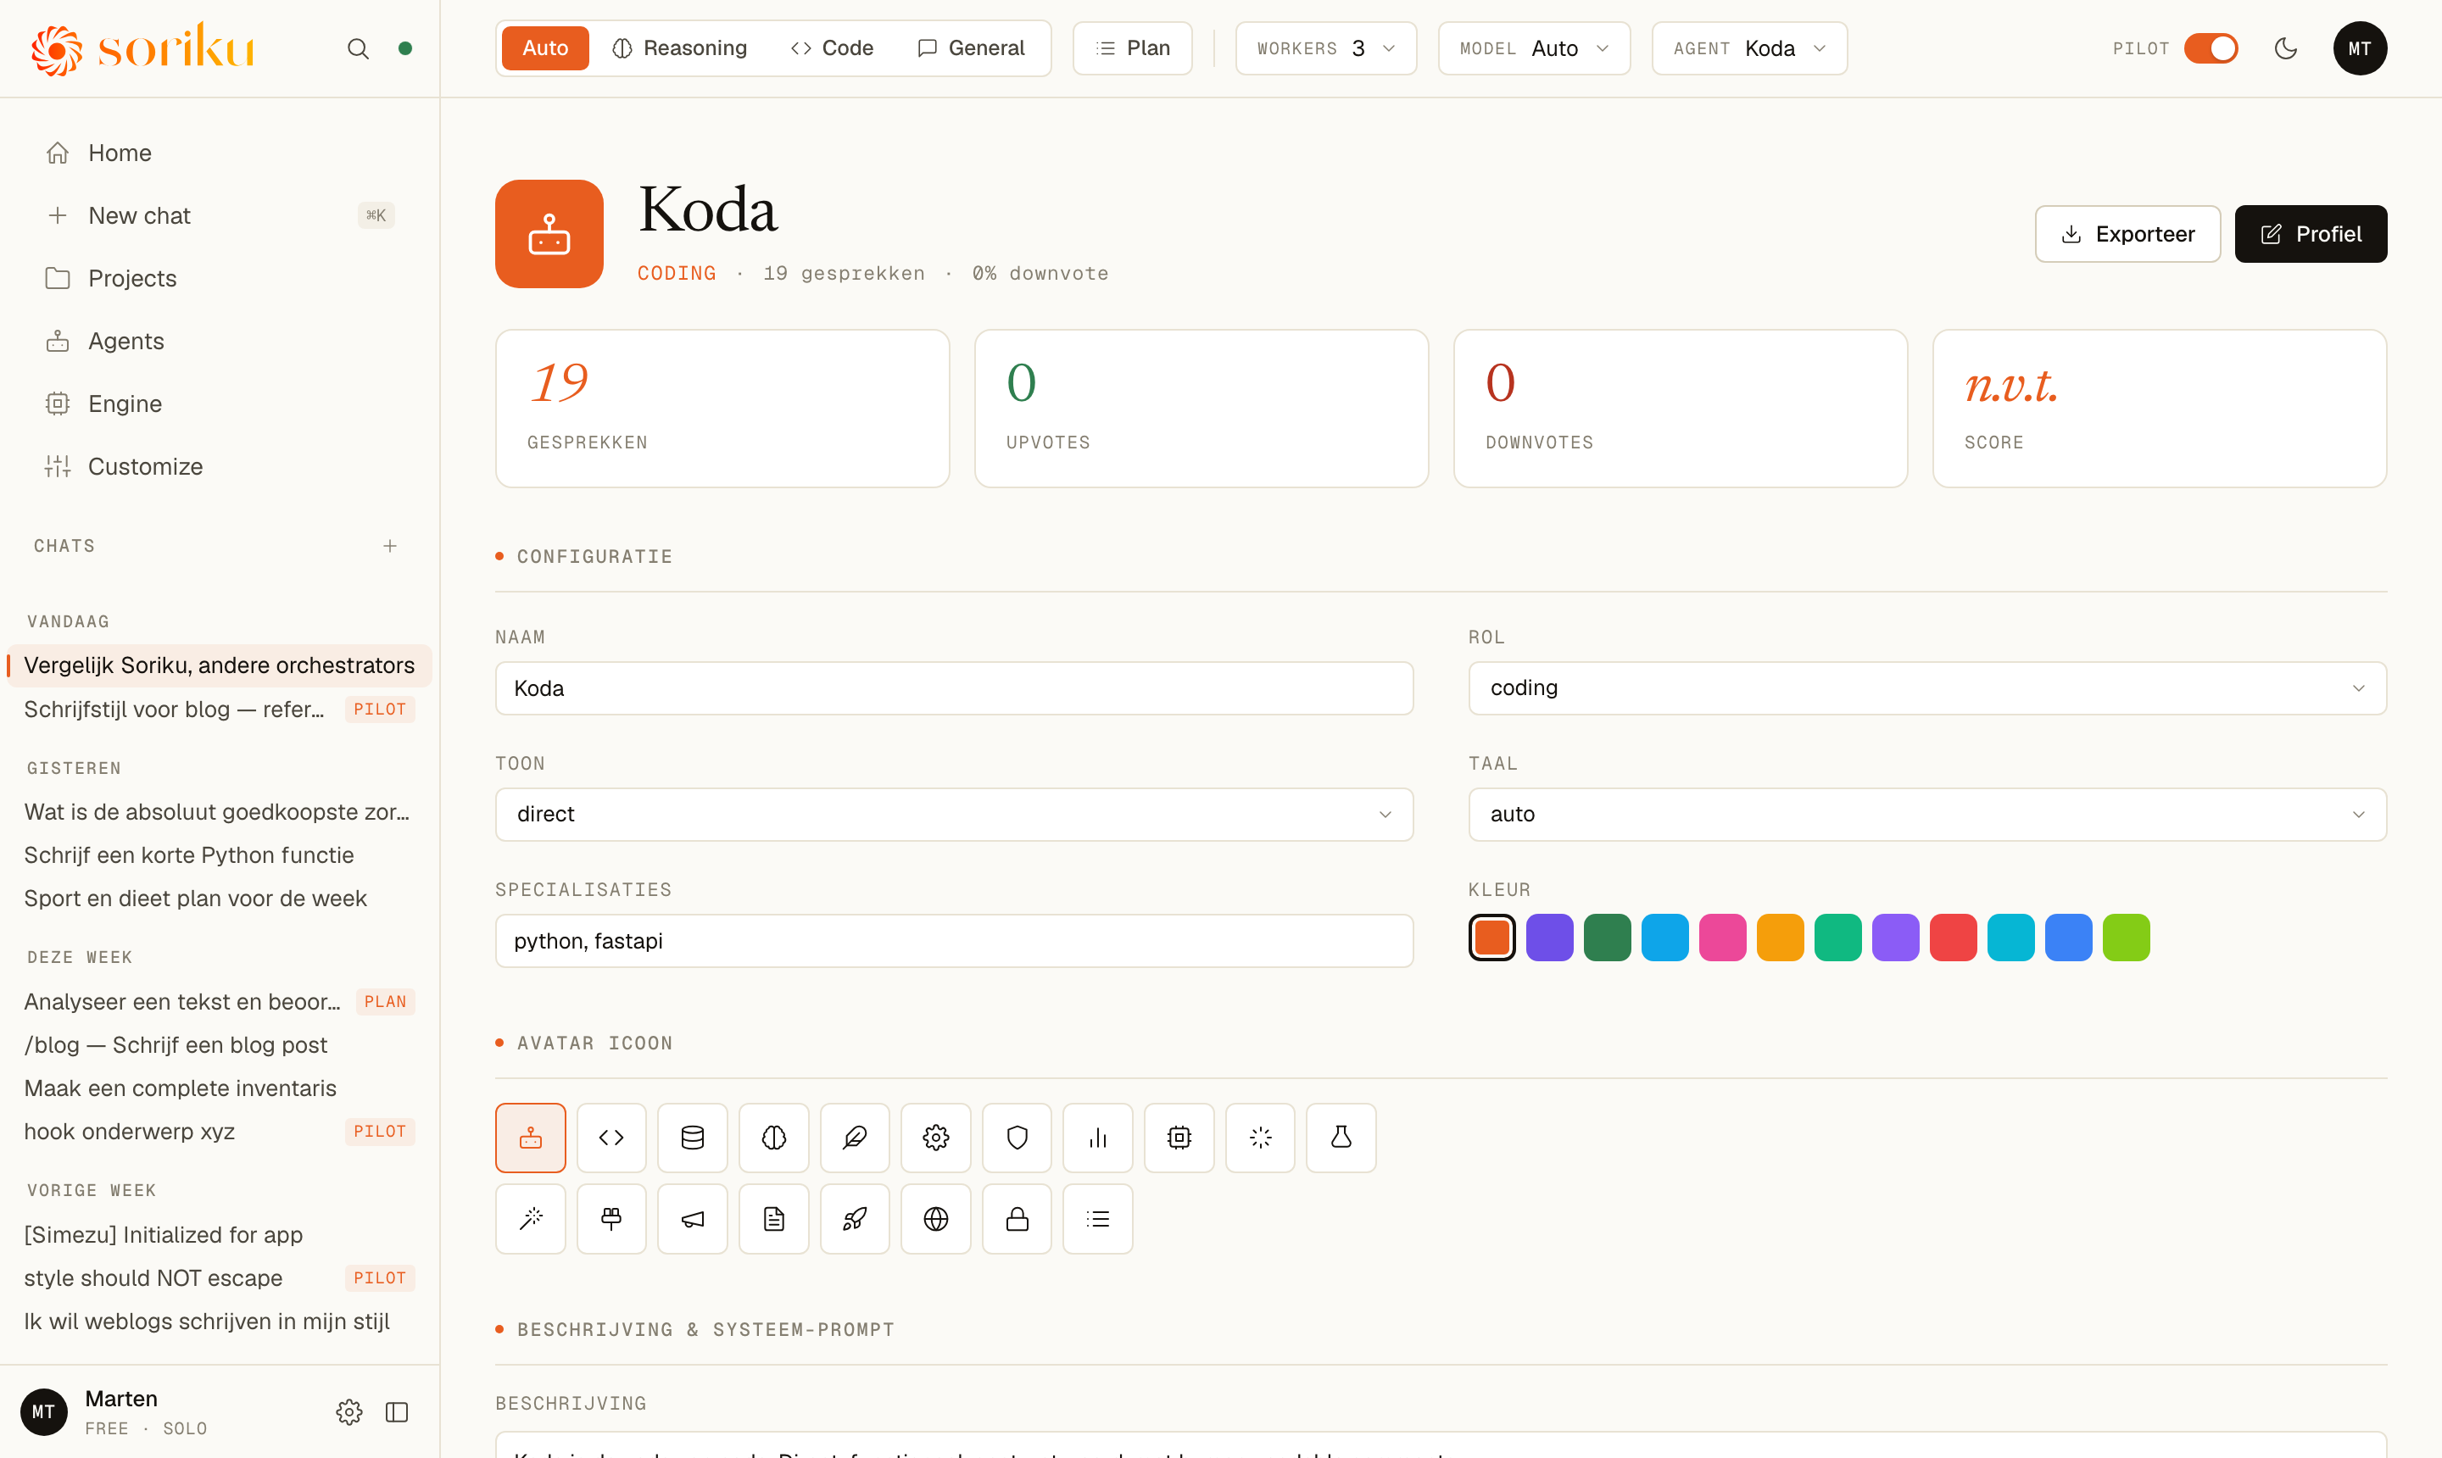Open the Workers dropdown
Screen dimensions: 2442x1458
(1325, 48)
